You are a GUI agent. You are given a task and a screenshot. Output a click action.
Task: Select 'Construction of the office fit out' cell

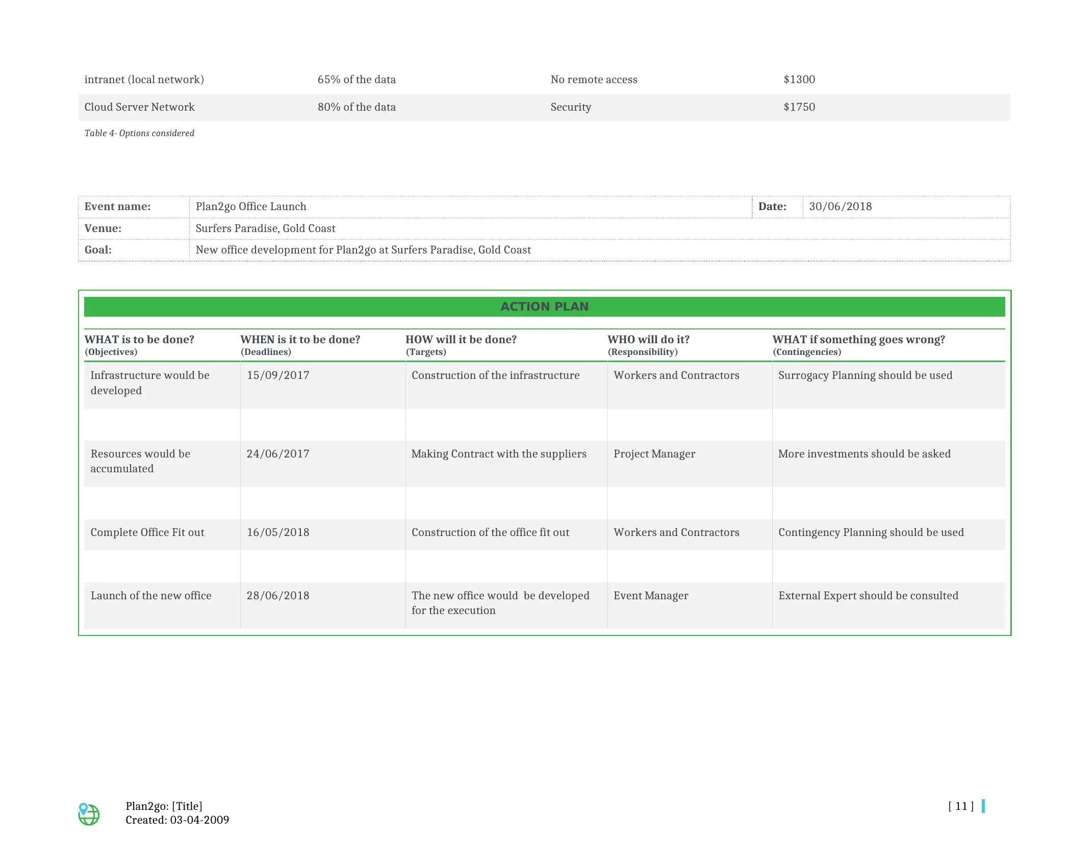coord(490,532)
